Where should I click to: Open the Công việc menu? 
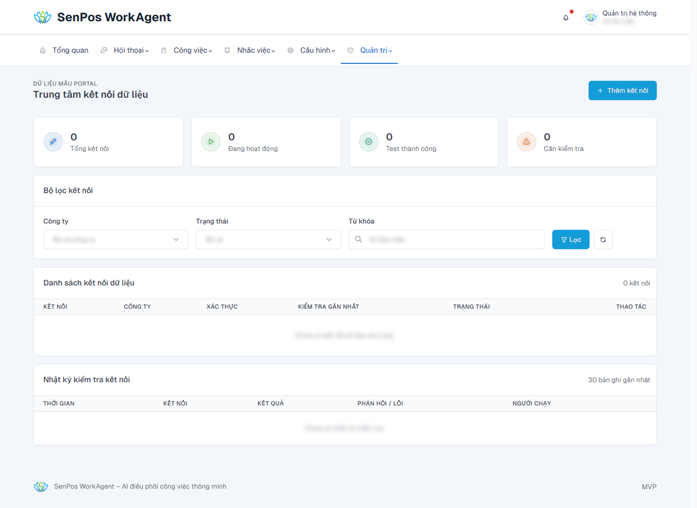click(186, 50)
